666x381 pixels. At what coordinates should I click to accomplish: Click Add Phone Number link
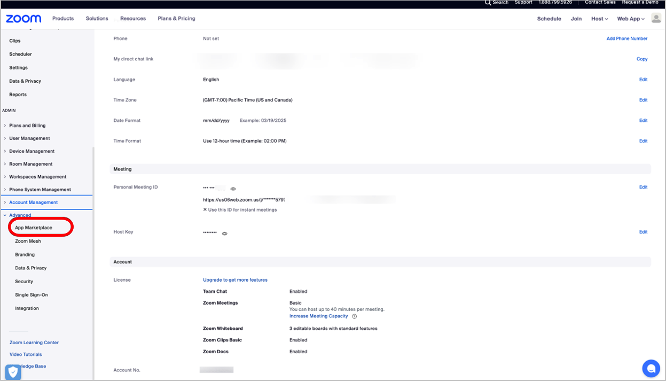click(627, 38)
